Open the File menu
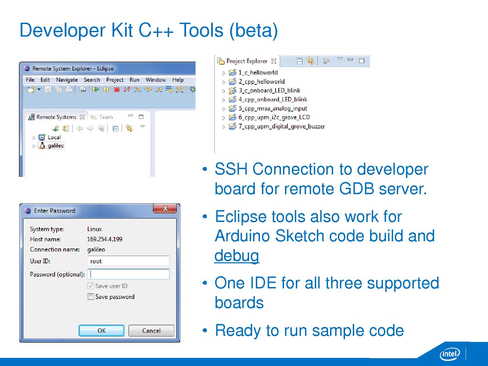This screenshot has height=366, width=488. (x=30, y=80)
